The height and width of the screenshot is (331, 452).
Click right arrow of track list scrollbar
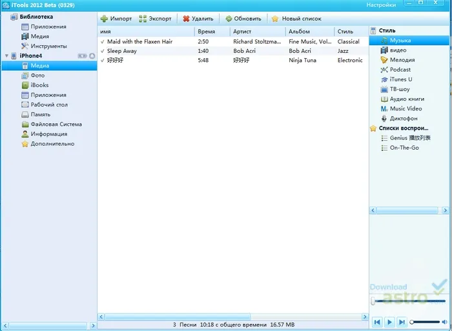click(x=365, y=317)
